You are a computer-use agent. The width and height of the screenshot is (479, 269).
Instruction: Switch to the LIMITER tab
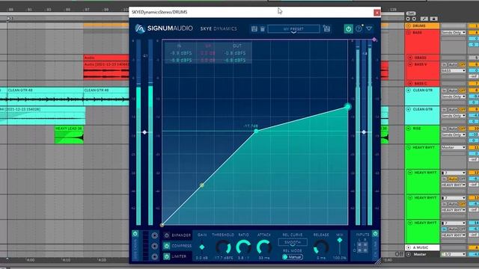[x=179, y=256]
